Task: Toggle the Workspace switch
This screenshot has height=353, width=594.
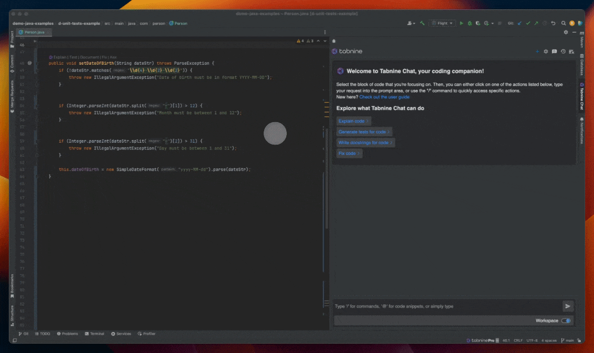Action: [x=566, y=321]
